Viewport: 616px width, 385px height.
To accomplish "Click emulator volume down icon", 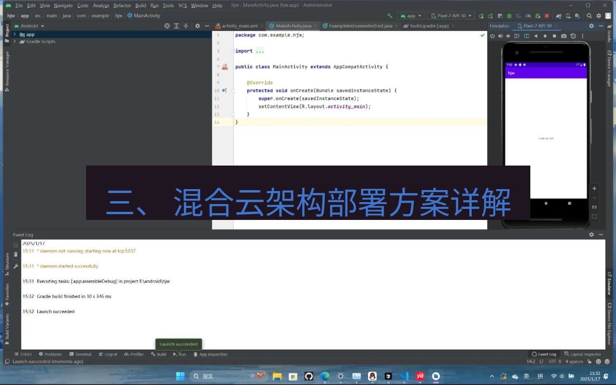I will [508, 36].
